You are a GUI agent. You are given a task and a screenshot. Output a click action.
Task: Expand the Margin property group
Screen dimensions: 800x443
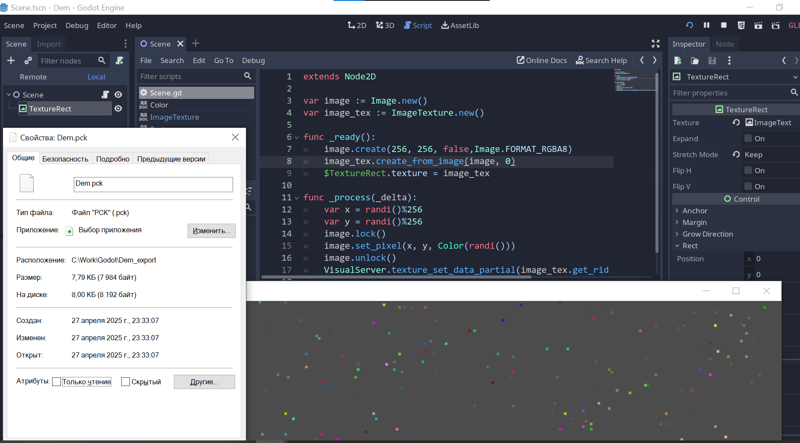[677, 222]
